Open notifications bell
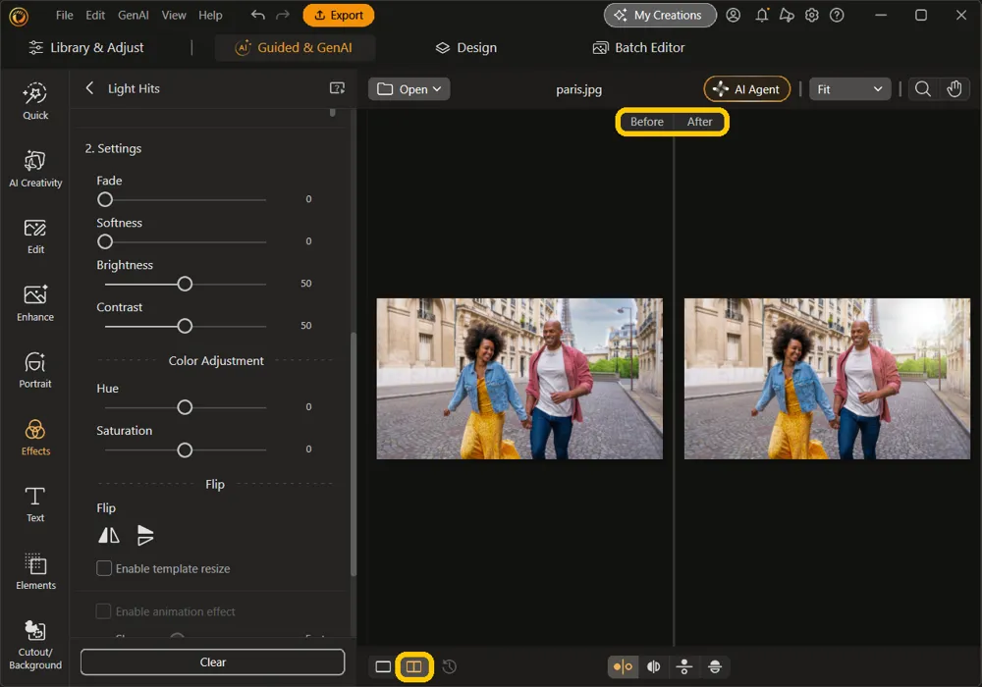The width and height of the screenshot is (982, 687). [762, 15]
